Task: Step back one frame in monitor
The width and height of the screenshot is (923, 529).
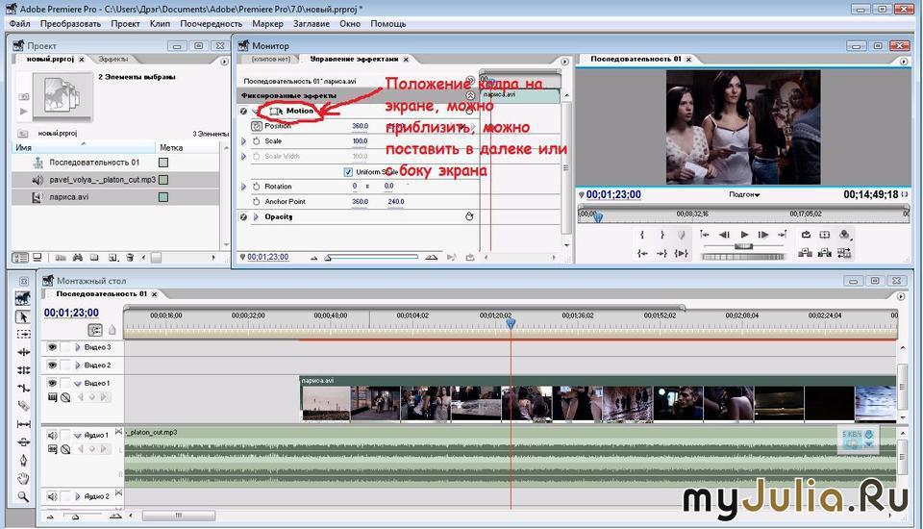Action: coord(725,235)
